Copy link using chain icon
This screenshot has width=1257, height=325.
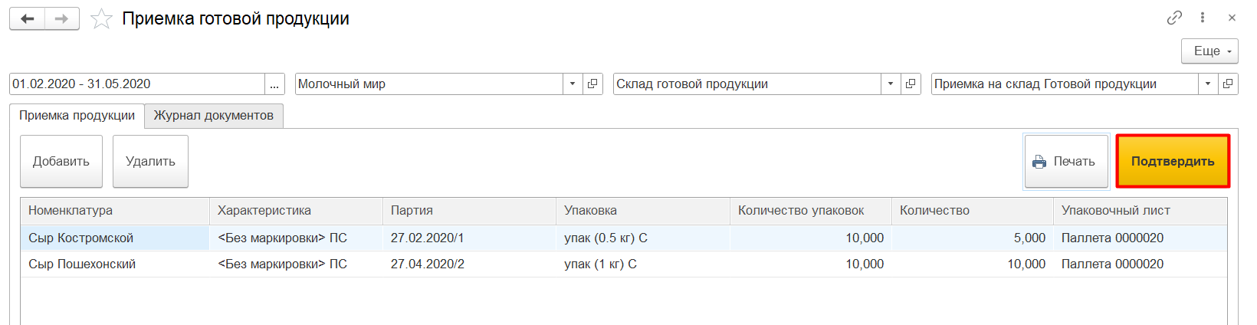tap(1174, 18)
